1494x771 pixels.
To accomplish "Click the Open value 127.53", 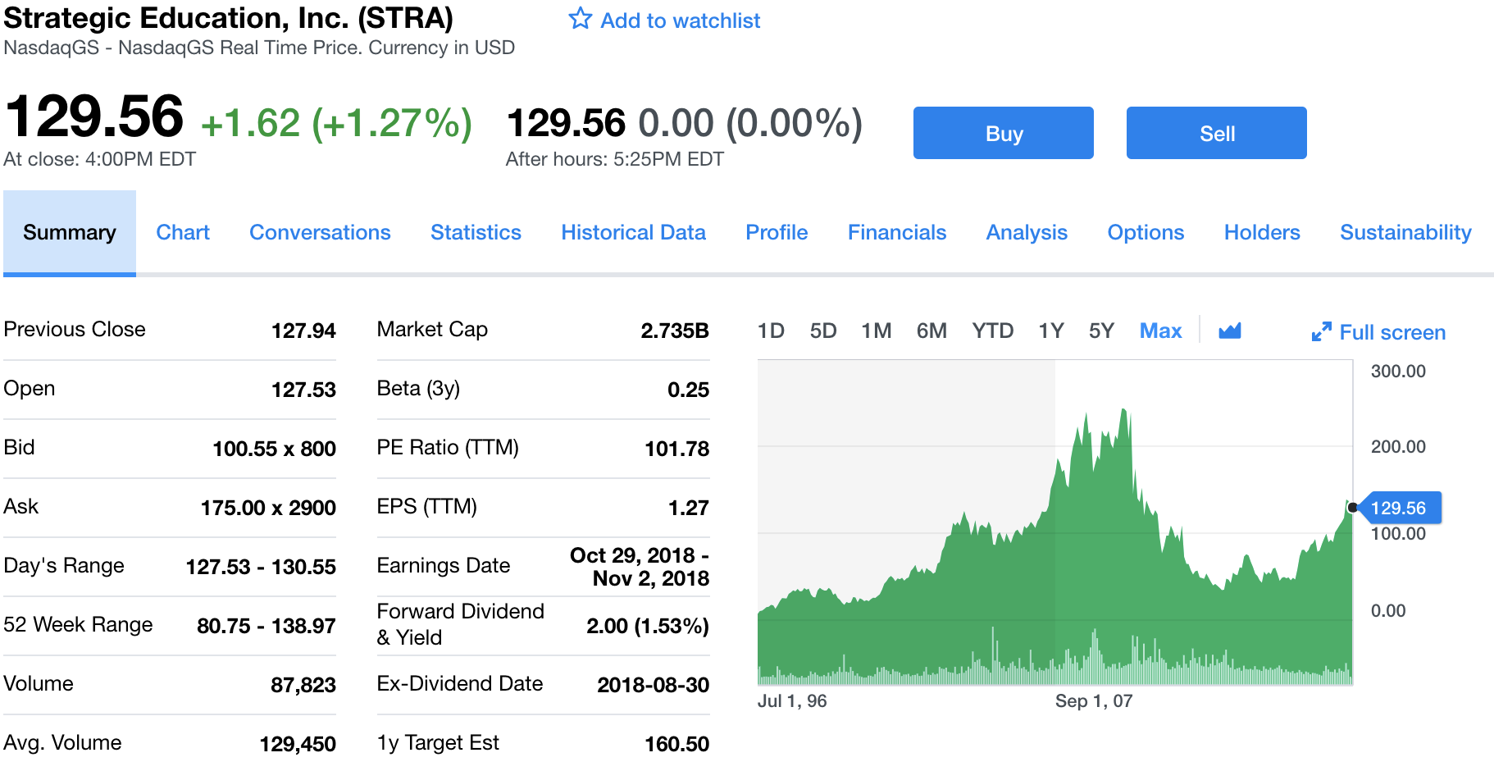I will pos(303,390).
